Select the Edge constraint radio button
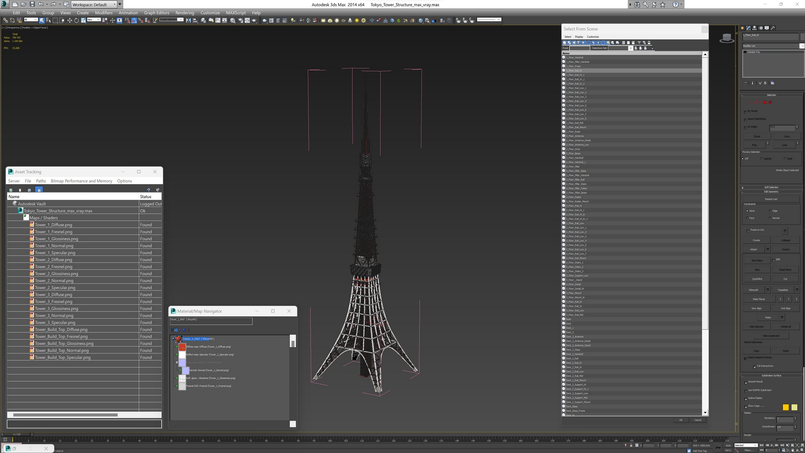Screen dimensions: 805x453 point(770,211)
